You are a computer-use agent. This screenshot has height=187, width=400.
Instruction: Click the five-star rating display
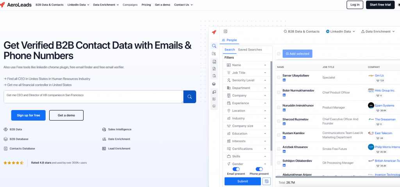(x=14, y=162)
